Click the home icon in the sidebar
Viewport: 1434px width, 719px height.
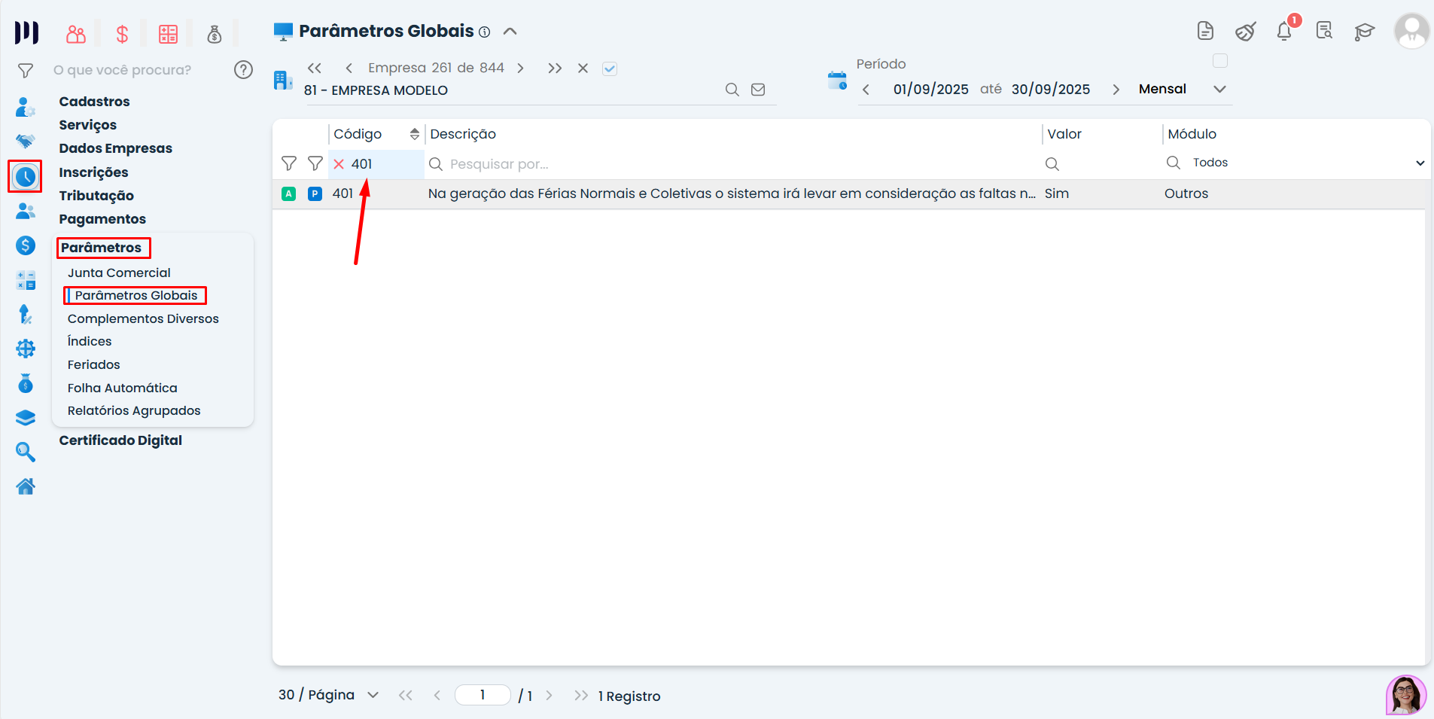26,486
